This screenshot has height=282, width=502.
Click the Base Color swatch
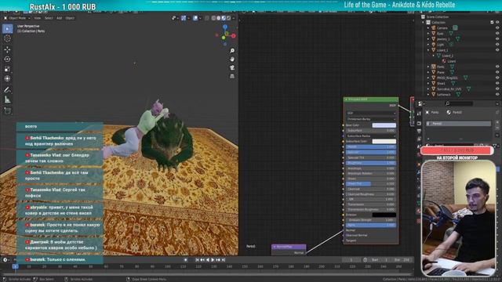click(x=384, y=125)
